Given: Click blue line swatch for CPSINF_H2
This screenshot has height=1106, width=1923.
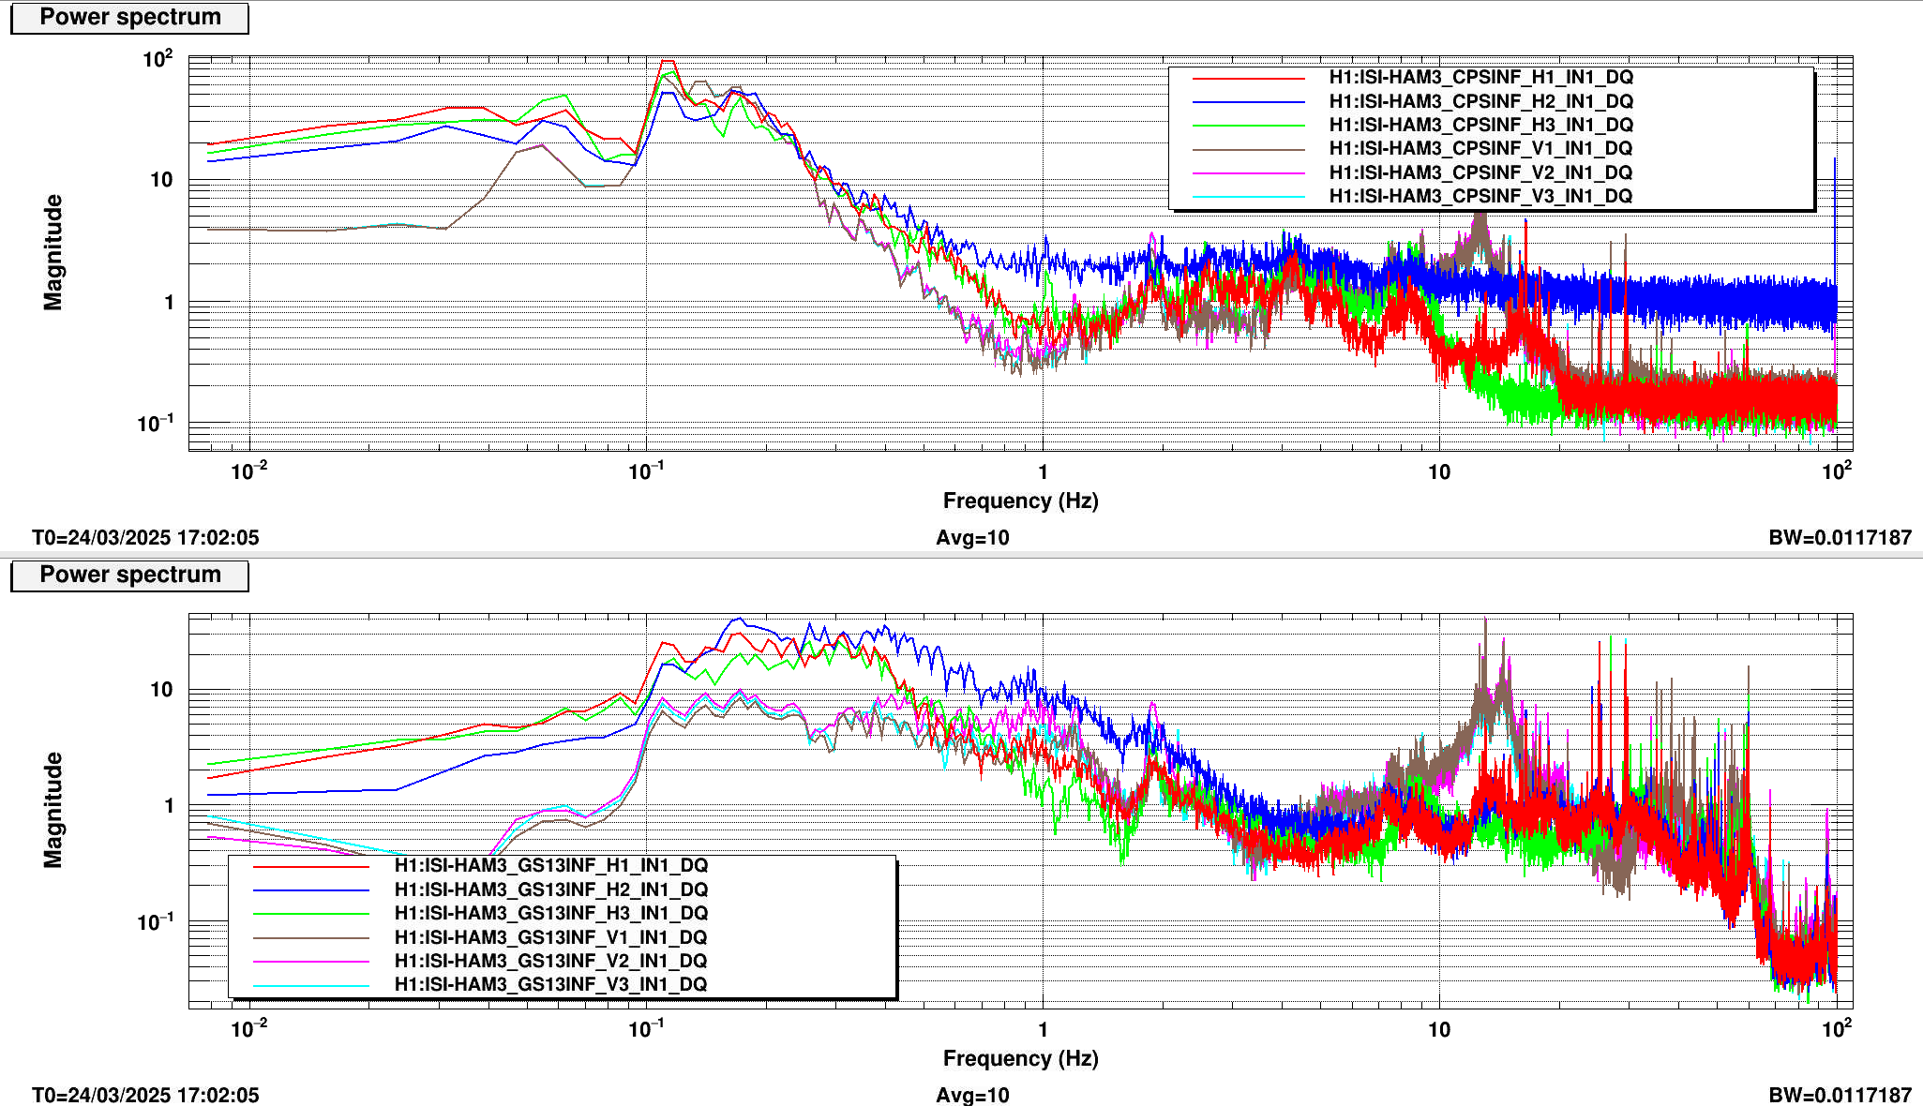Looking at the screenshot, I should pyautogui.click(x=1248, y=102).
